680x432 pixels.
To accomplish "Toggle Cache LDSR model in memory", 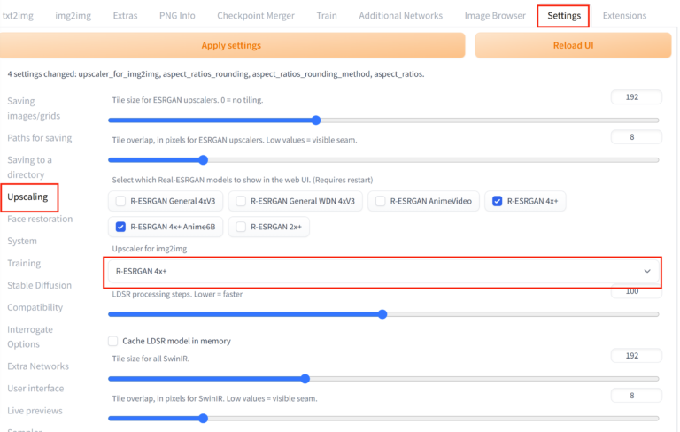I will 113,341.
